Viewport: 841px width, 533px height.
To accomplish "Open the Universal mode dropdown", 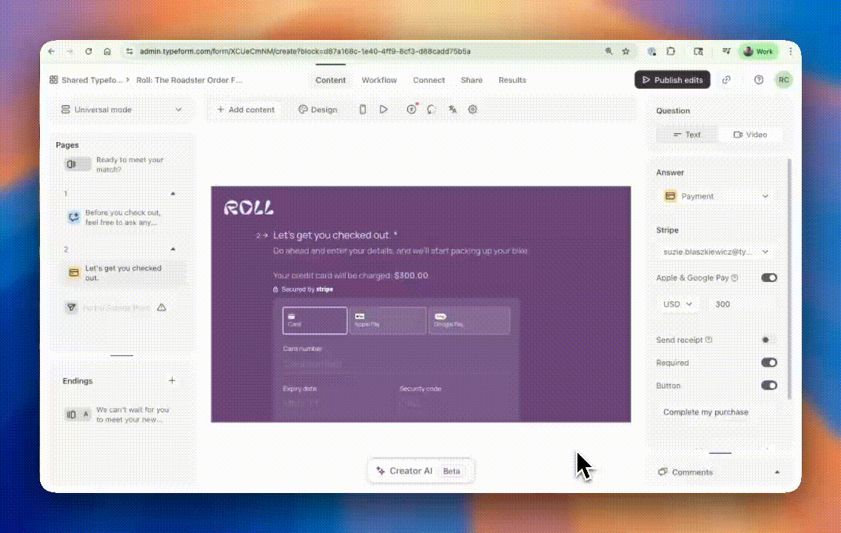I will click(121, 110).
